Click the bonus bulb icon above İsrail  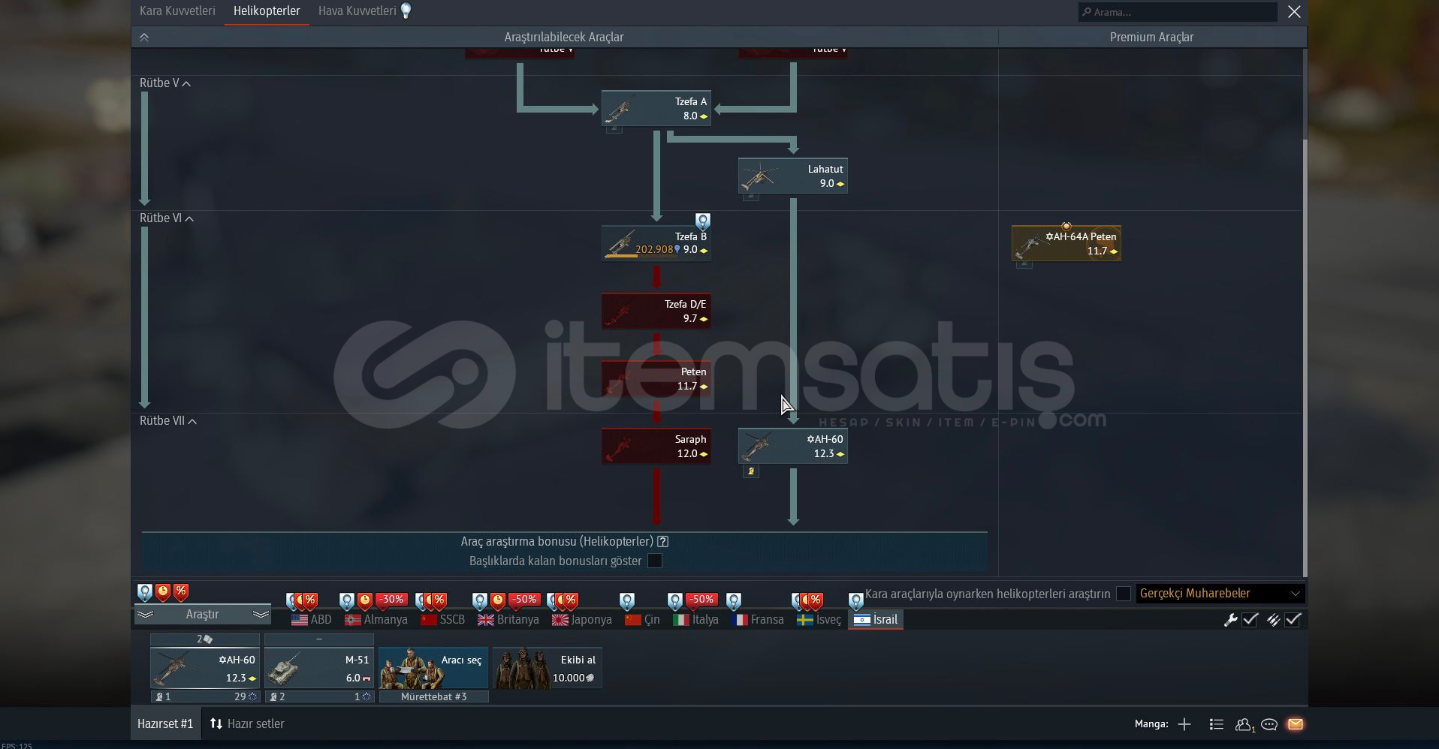tap(855, 600)
